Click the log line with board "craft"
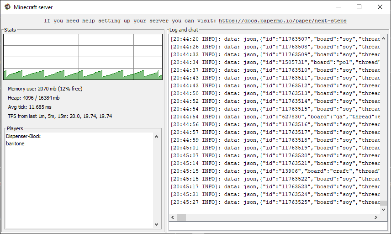 [275, 171]
